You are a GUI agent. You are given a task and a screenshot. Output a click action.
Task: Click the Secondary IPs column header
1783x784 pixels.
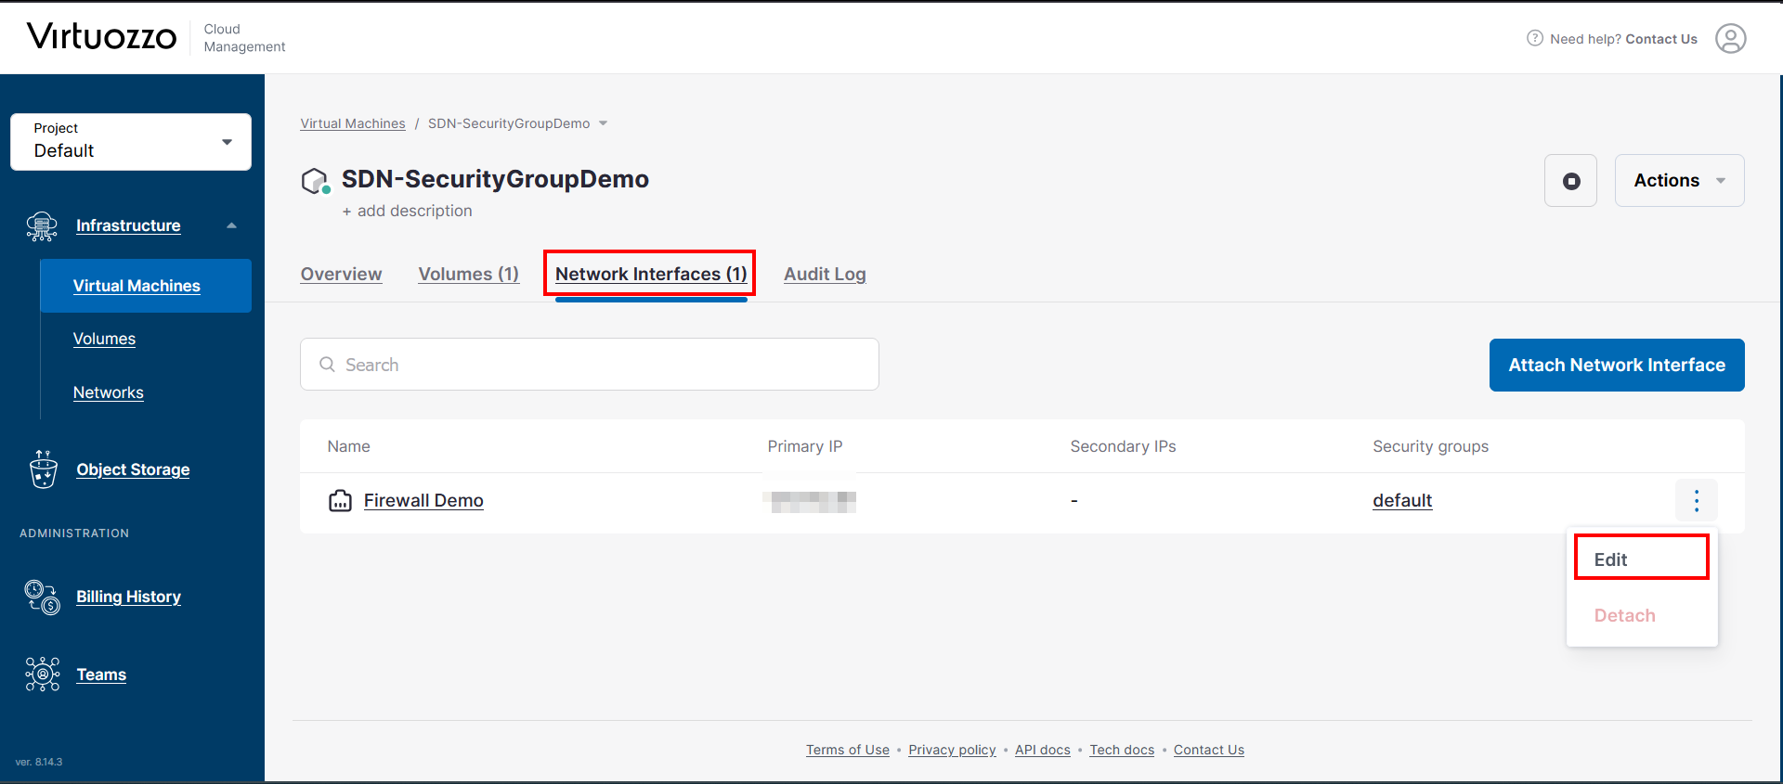click(1123, 446)
